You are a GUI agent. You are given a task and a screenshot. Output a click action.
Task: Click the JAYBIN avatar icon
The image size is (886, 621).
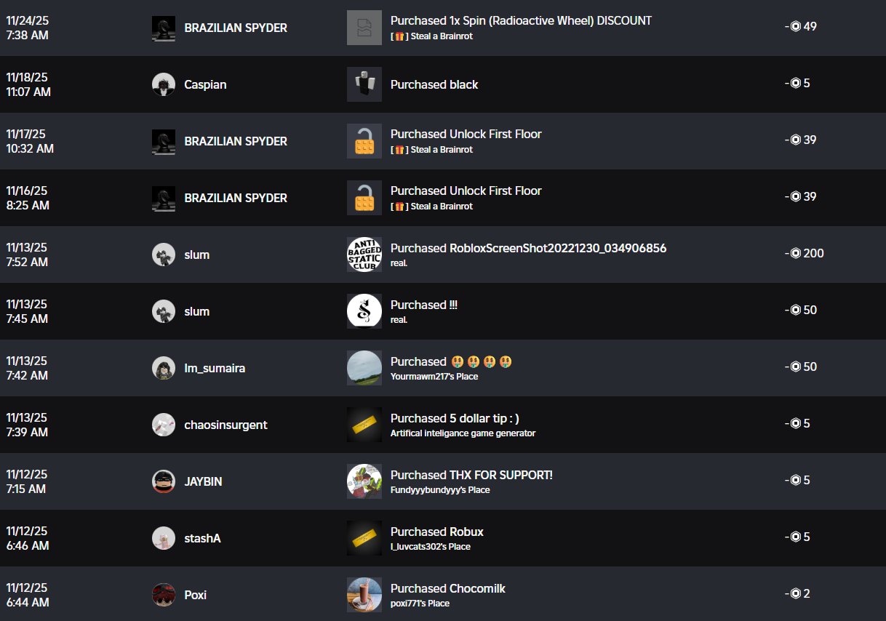point(164,481)
